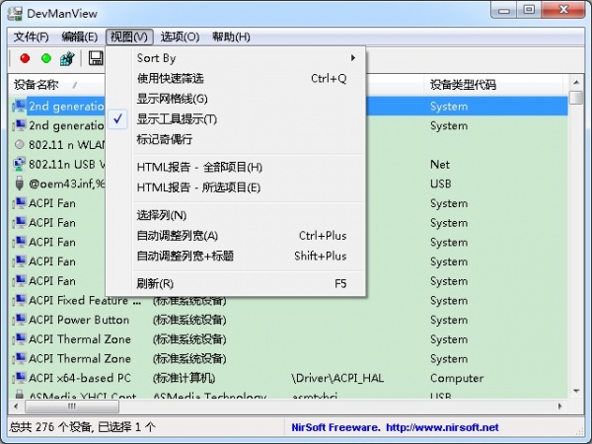The height and width of the screenshot is (444, 592).
Task: Toggle 显示工具提示 checked option
Action: pos(177,119)
